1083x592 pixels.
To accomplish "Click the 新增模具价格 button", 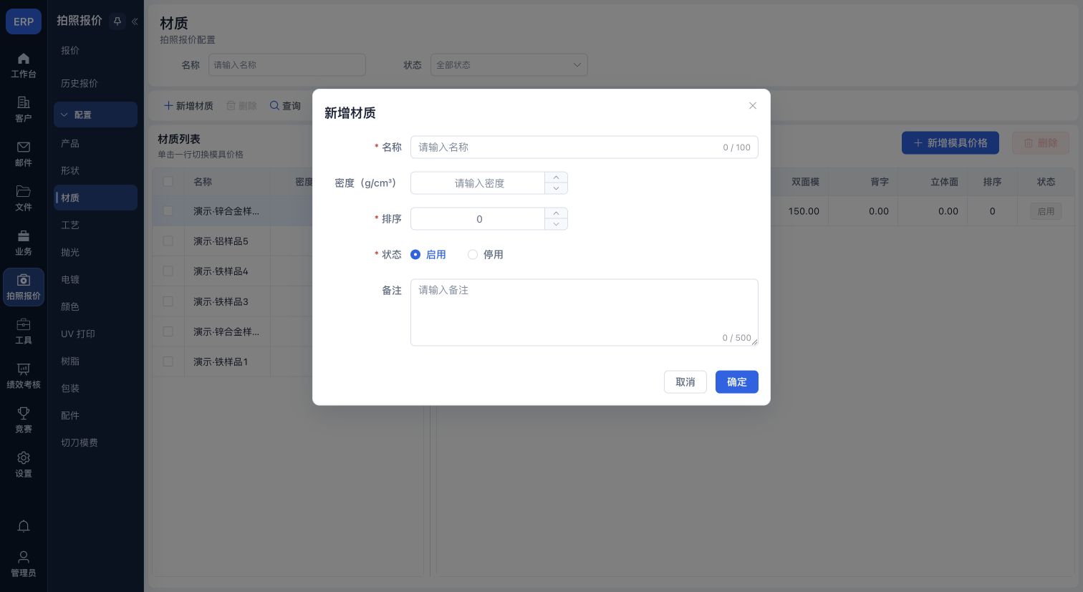I will pos(950,143).
